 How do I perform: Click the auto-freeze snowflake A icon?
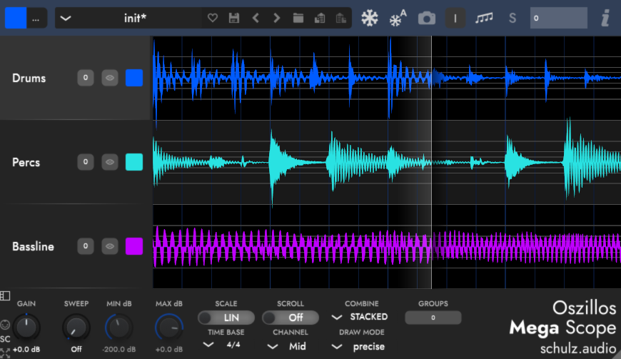click(x=398, y=19)
